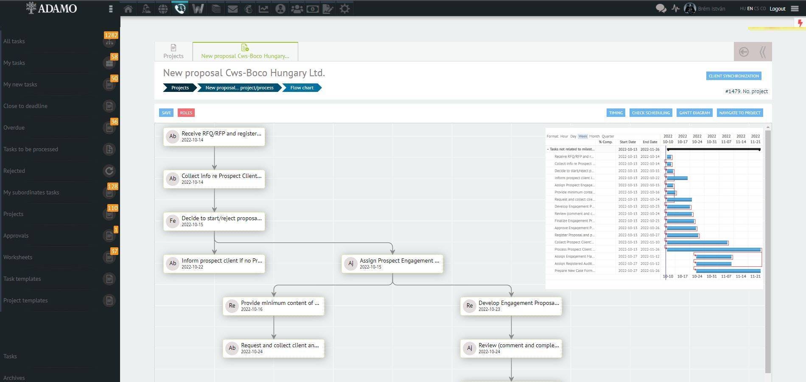Switch language to EN
This screenshot has height=382, width=806.
point(750,8)
